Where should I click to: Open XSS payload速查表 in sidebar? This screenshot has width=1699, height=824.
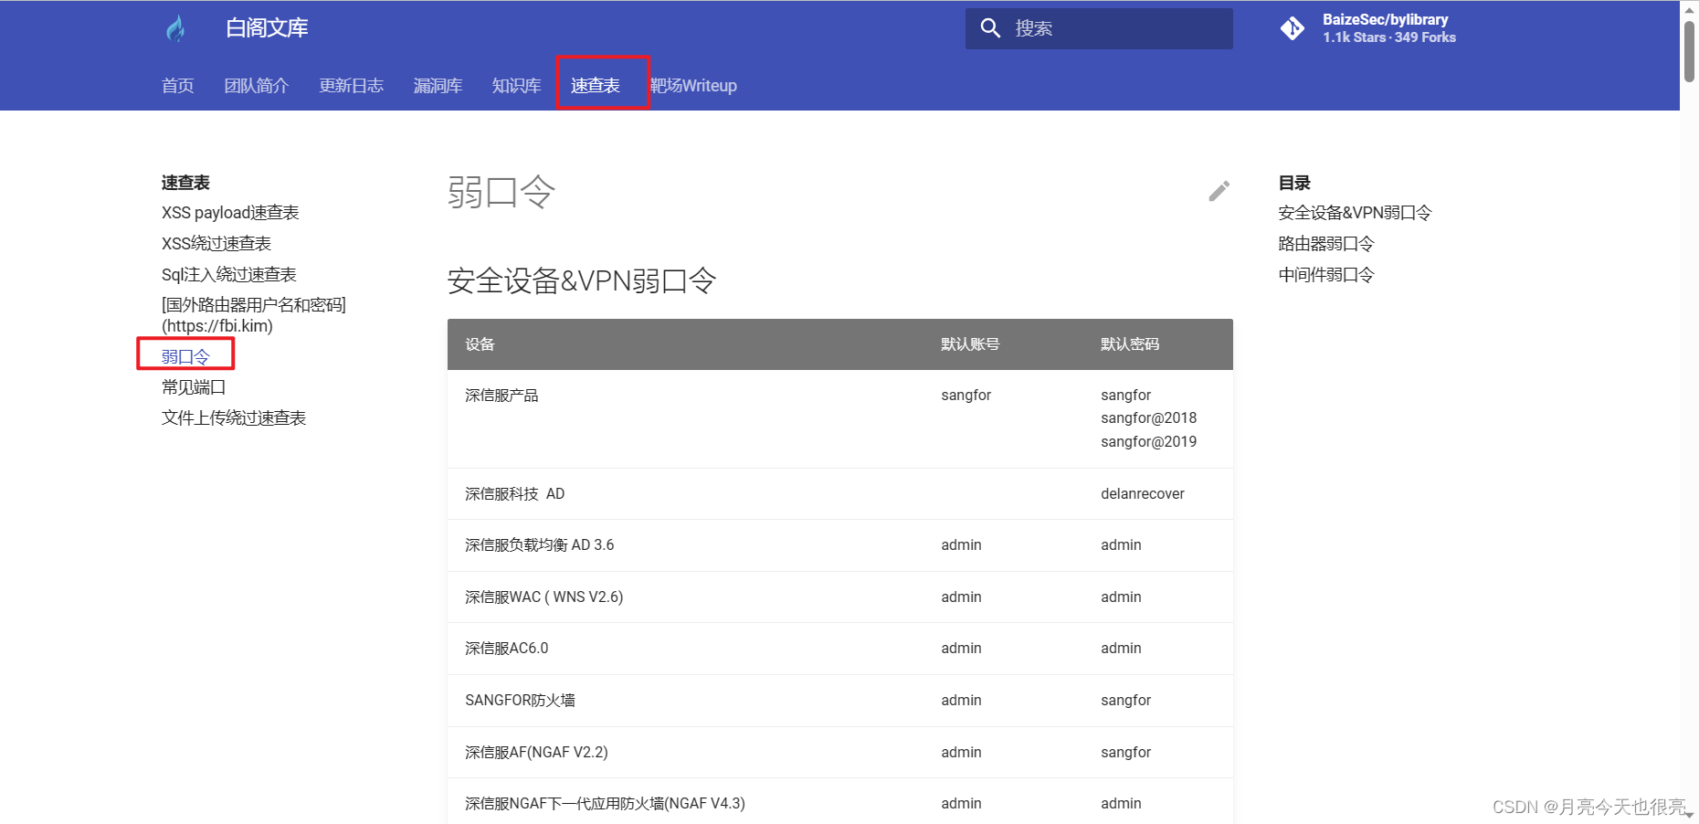[x=230, y=213]
